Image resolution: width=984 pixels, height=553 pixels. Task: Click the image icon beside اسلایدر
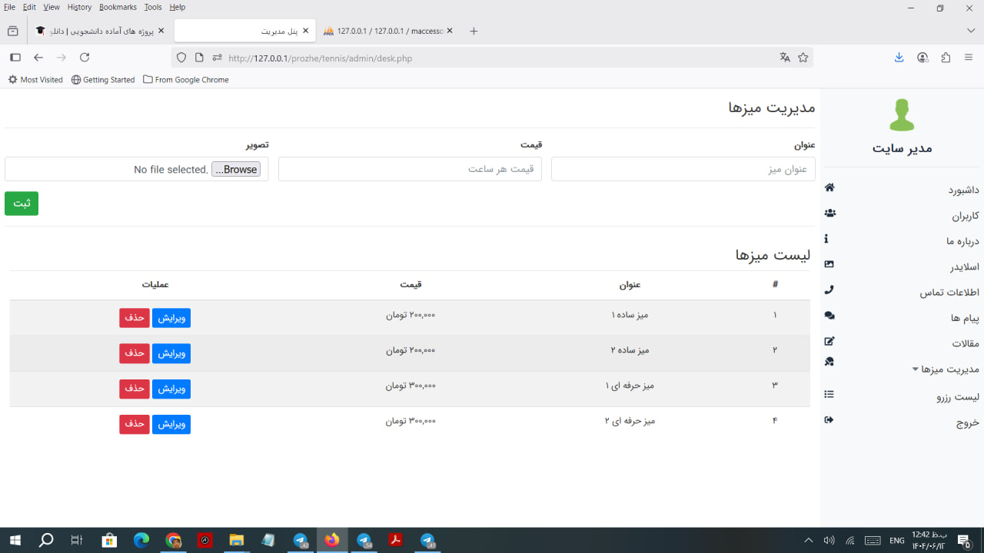829,264
